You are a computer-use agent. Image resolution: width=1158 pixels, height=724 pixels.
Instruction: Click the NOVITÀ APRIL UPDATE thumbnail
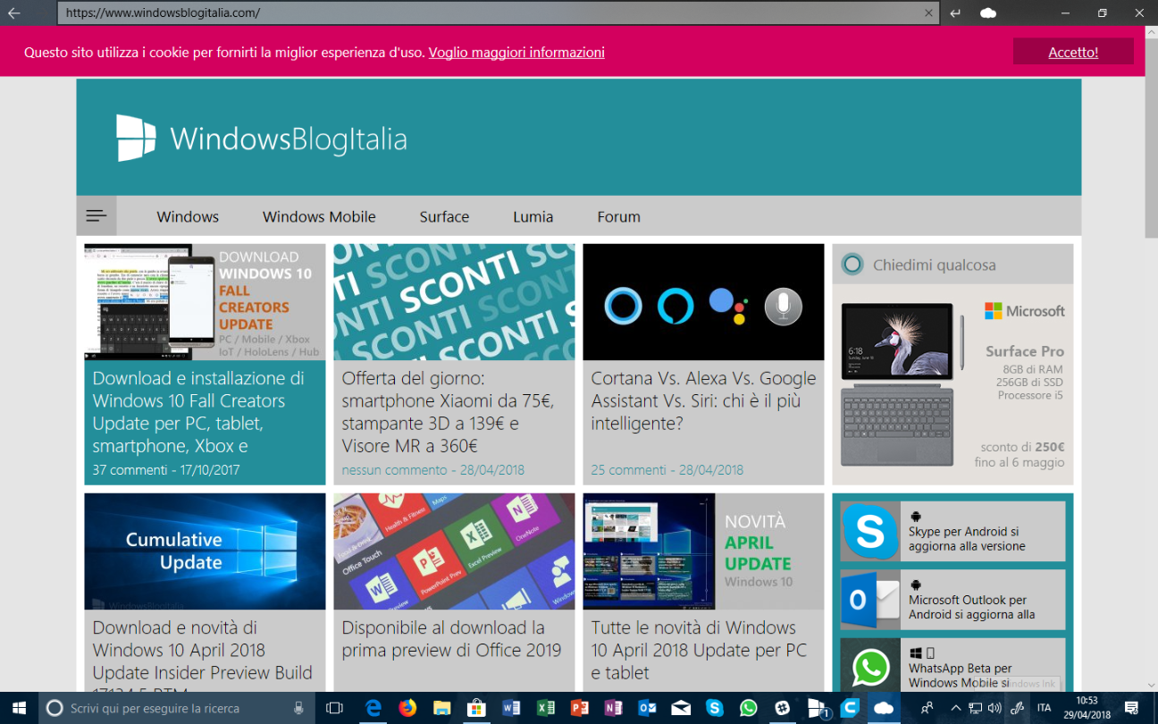pos(703,551)
